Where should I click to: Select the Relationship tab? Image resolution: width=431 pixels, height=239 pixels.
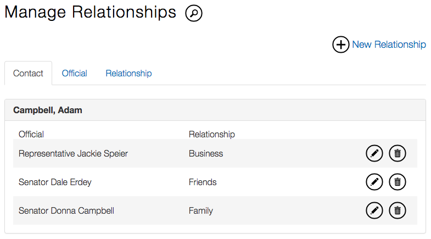(x=128, y=74)
